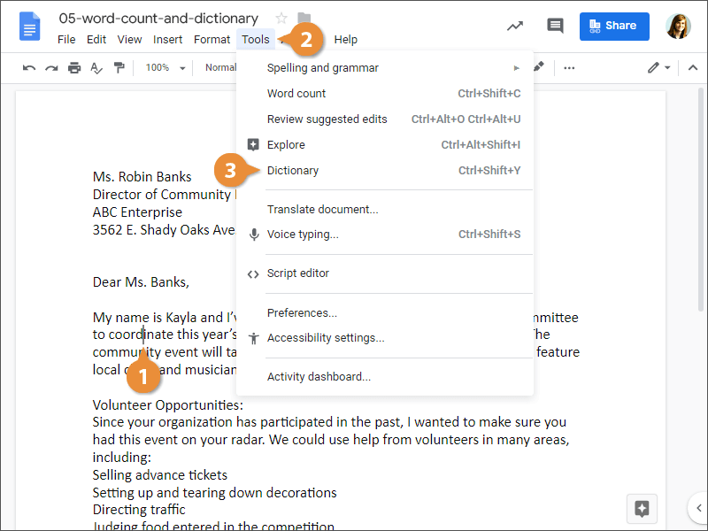The image size is (708, 531).
Task: Open the Insert menu
Action: pos(167,39)
